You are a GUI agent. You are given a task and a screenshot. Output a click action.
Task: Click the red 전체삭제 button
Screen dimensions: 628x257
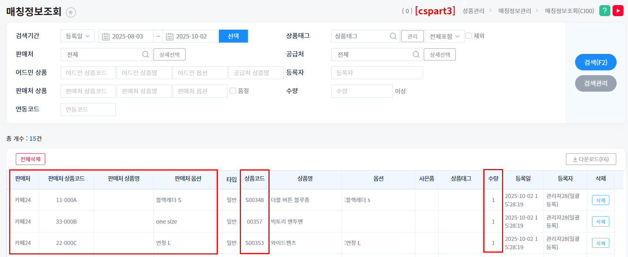(x=30, y=159)
